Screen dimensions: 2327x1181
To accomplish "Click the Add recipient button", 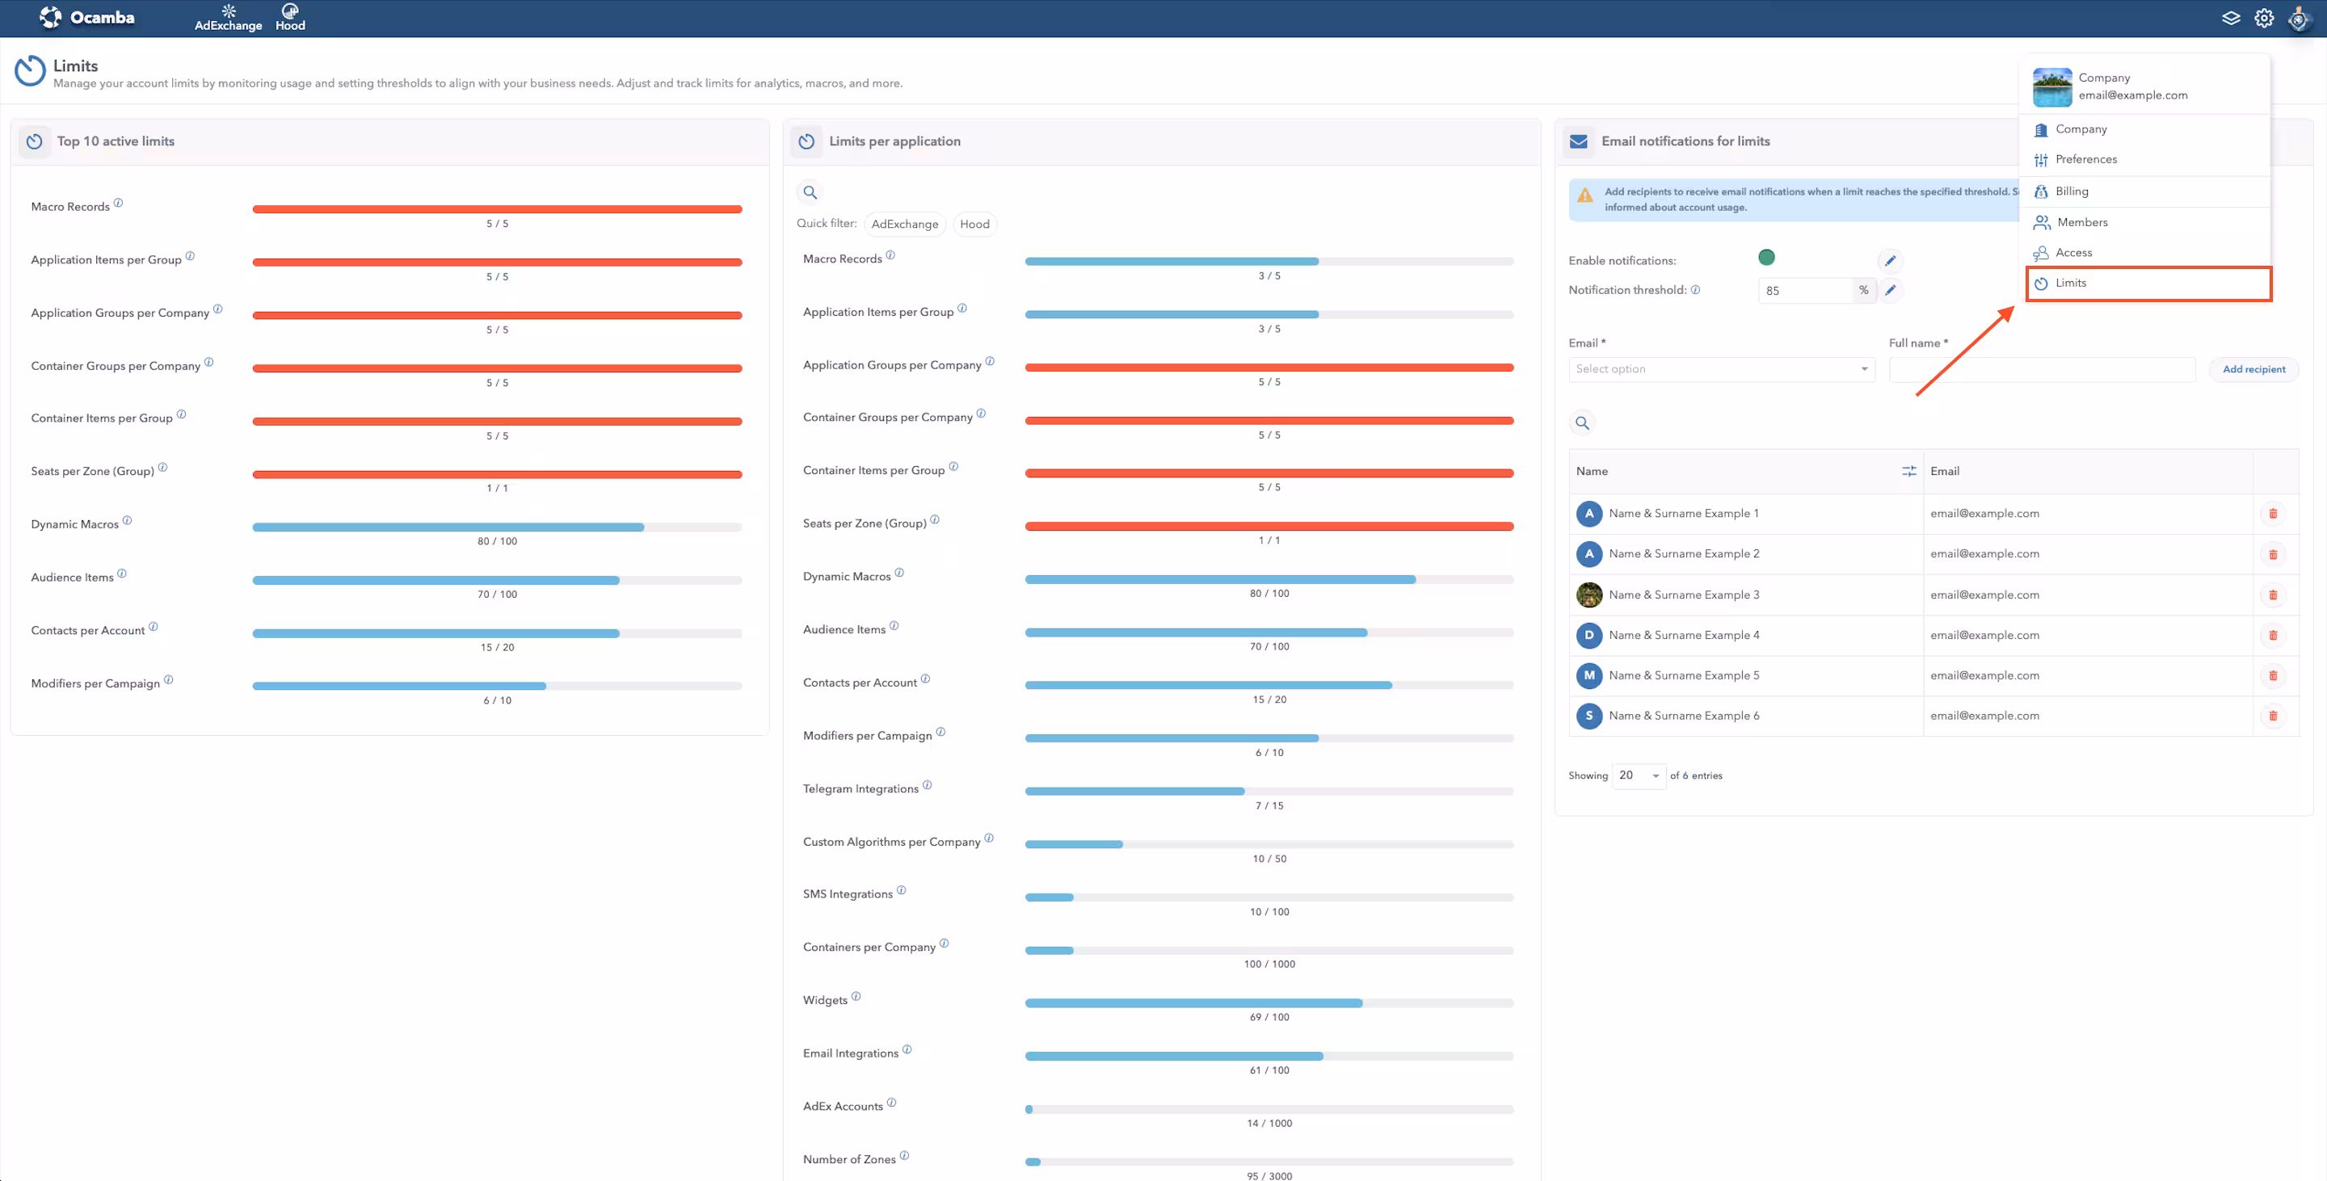I will 2253,369.
